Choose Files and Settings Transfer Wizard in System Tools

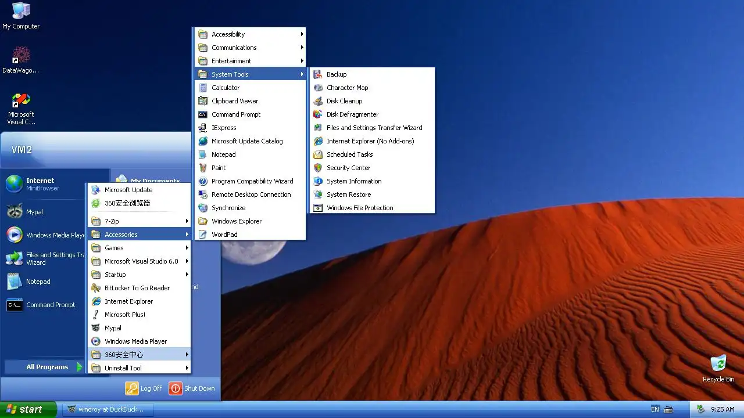tap(372, 128)
